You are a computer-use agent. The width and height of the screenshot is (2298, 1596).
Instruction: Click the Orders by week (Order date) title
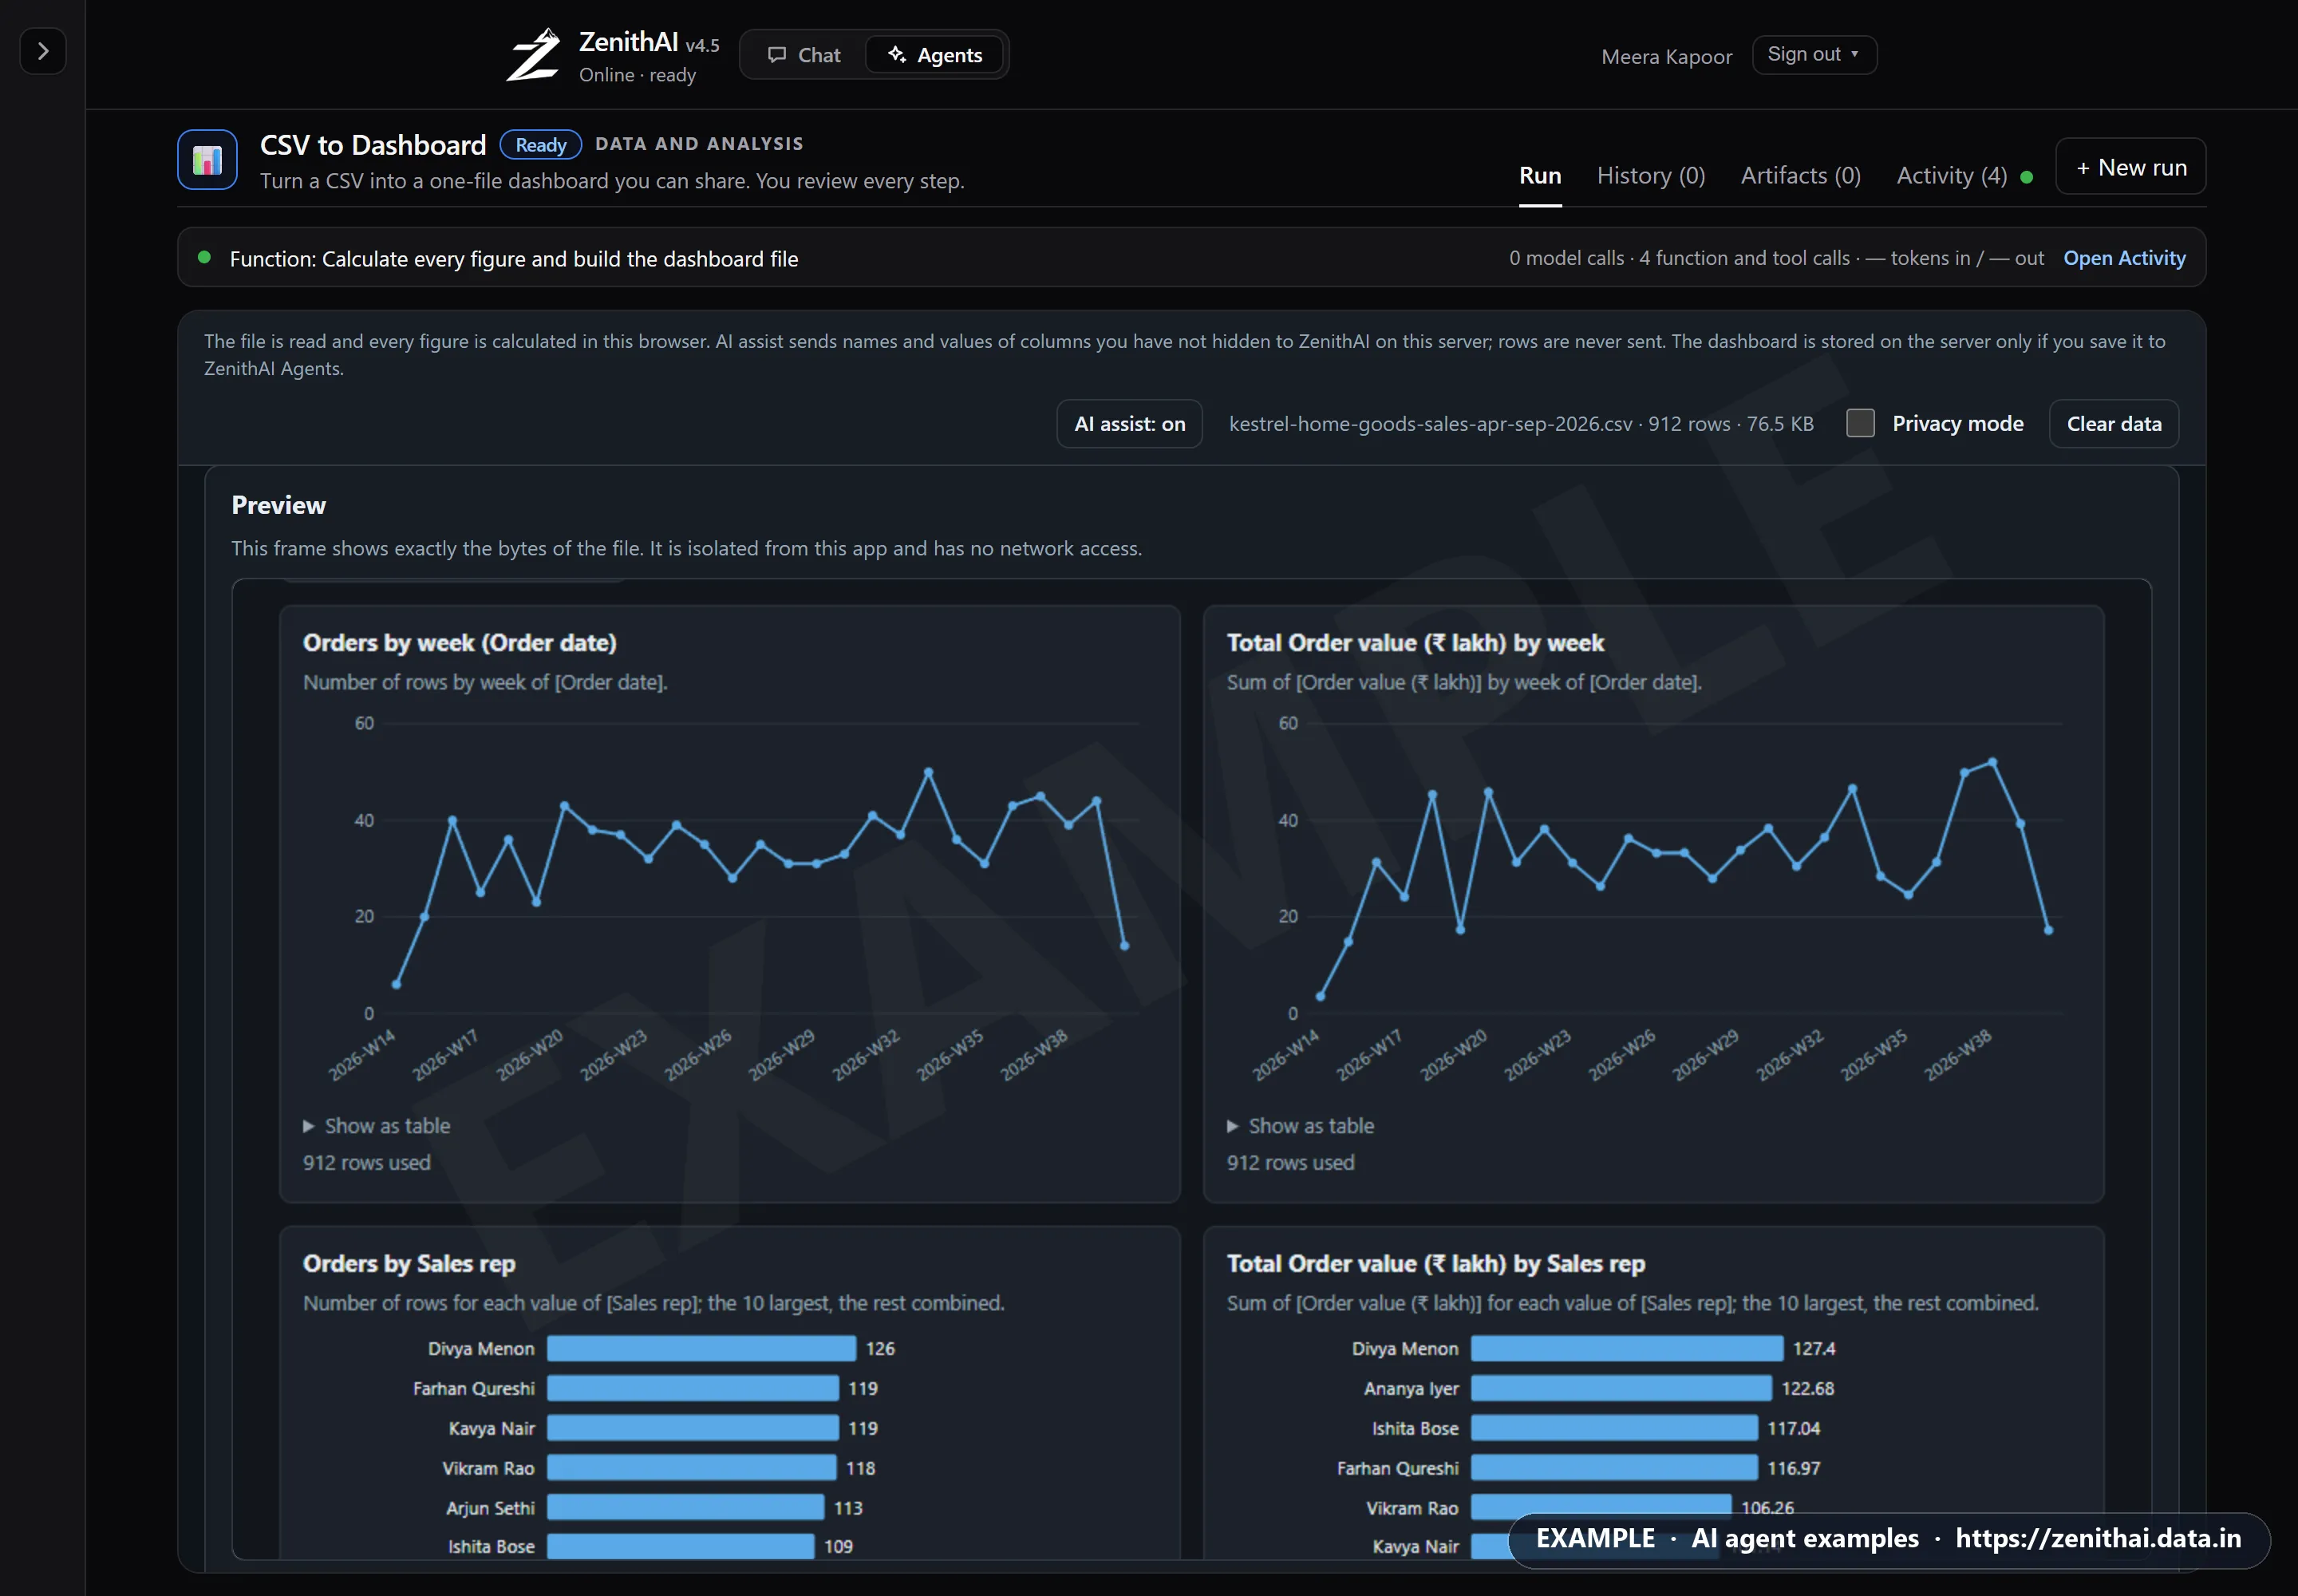coord(459,643)
